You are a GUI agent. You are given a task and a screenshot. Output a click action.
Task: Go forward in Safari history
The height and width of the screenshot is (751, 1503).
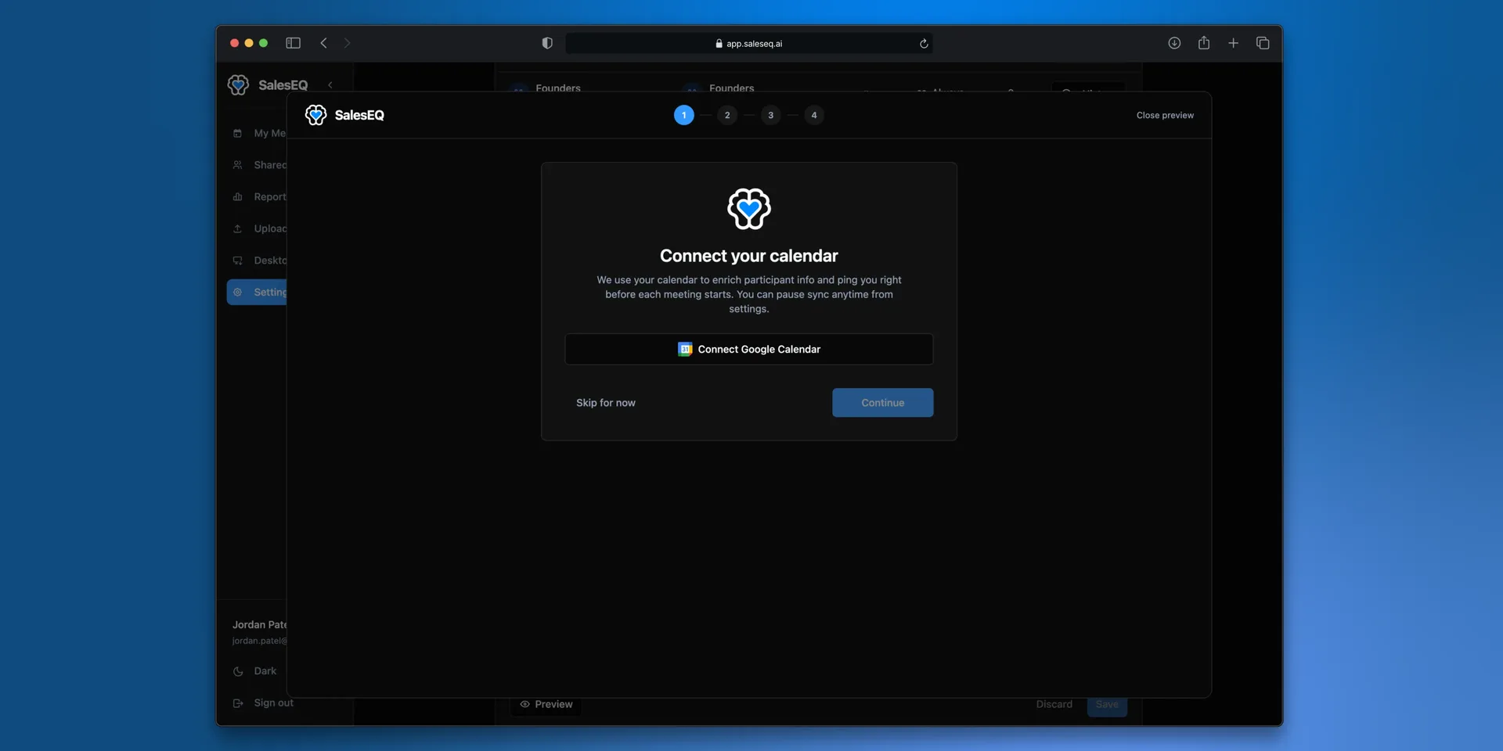348,43
